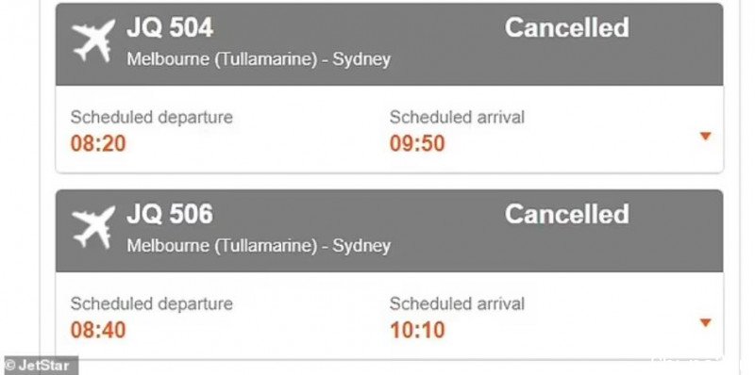Click Cancelled status on JQ 504

pos(567,27)
